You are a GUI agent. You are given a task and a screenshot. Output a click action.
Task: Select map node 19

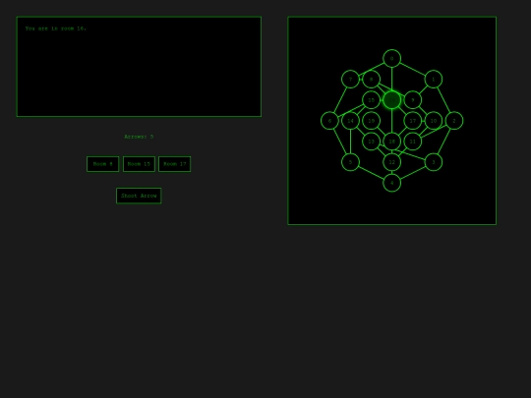(371, 121)
